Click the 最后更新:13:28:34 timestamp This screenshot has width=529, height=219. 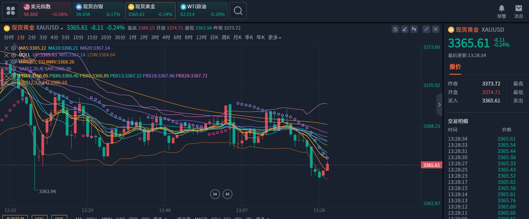pyautogui.click(x=467, y=56)
